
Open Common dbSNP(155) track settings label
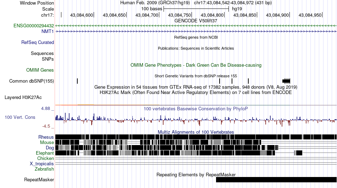(x=32, y=81)
